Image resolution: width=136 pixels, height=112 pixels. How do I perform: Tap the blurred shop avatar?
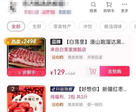pyautogui.click(x=13, y=7)
